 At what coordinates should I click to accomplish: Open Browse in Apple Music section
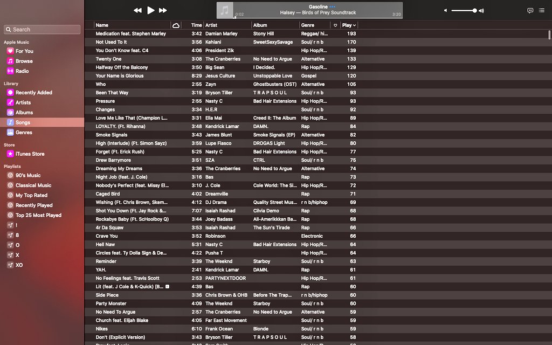24,61
